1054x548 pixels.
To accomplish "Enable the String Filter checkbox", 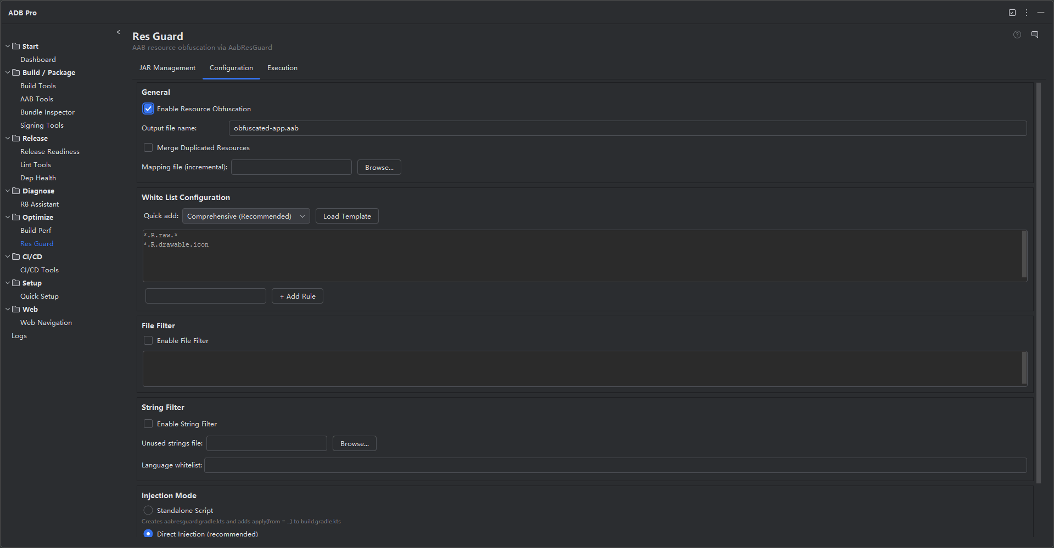I will tap(148, 424).
